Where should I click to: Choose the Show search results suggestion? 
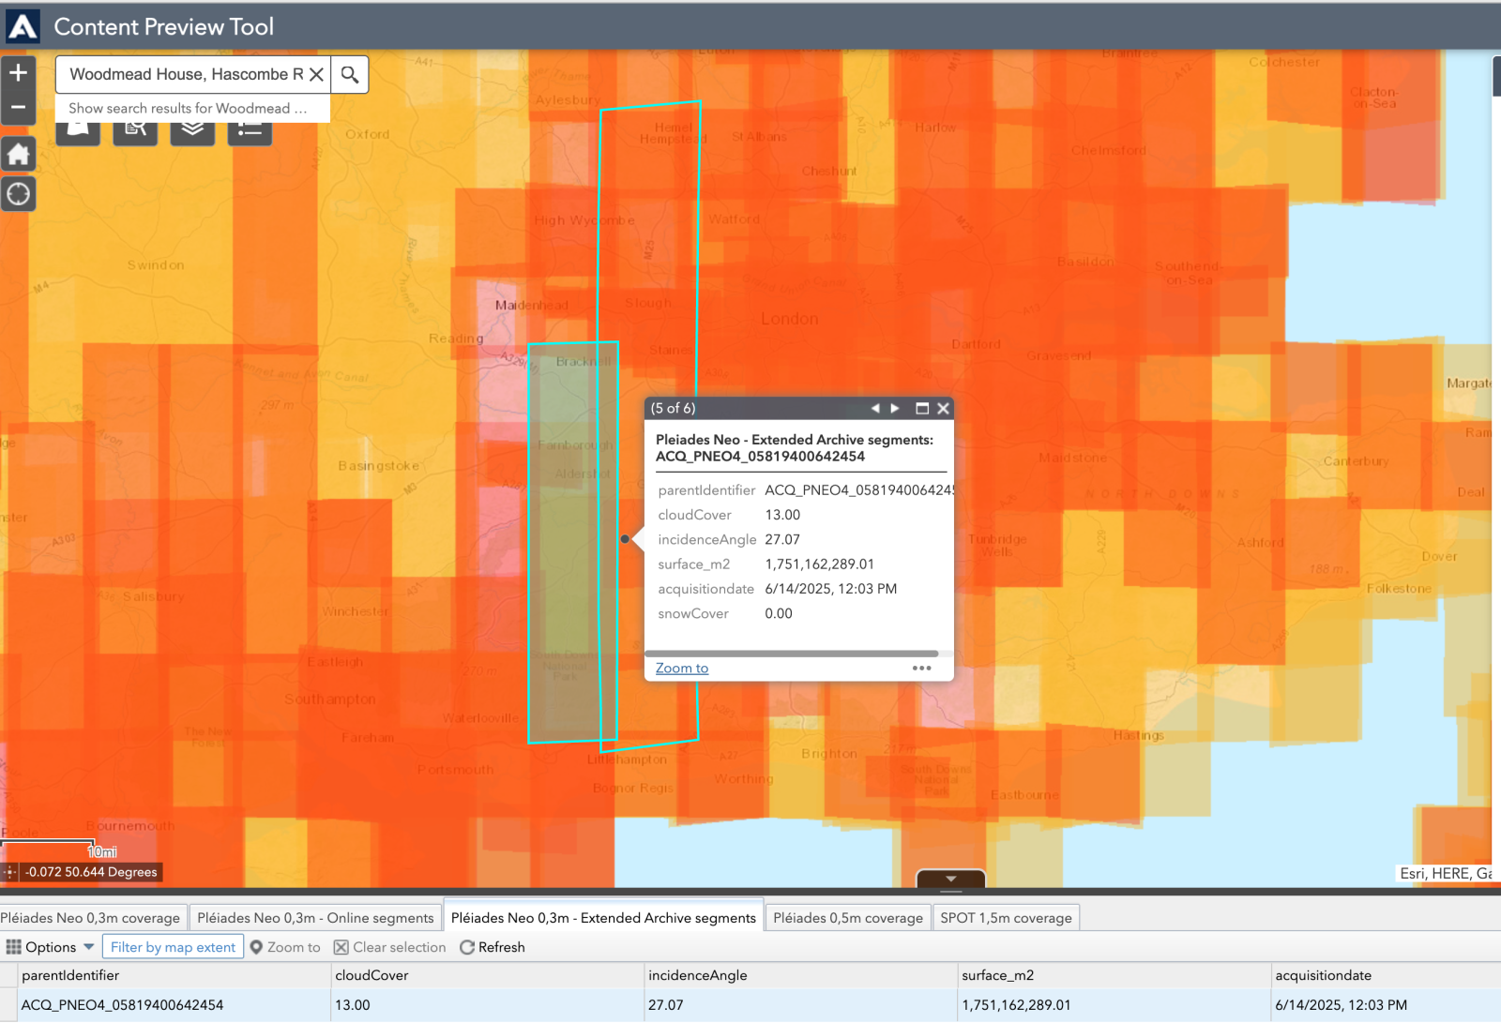click(x=188, y=108)
